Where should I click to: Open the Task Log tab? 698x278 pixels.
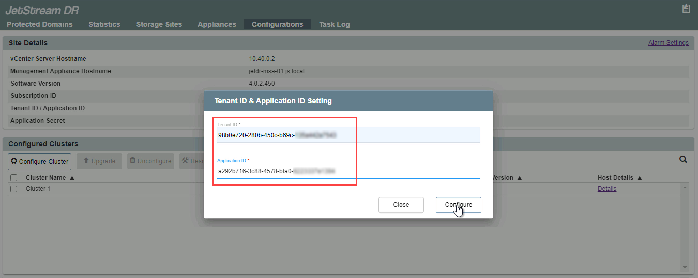pos(334,24)
